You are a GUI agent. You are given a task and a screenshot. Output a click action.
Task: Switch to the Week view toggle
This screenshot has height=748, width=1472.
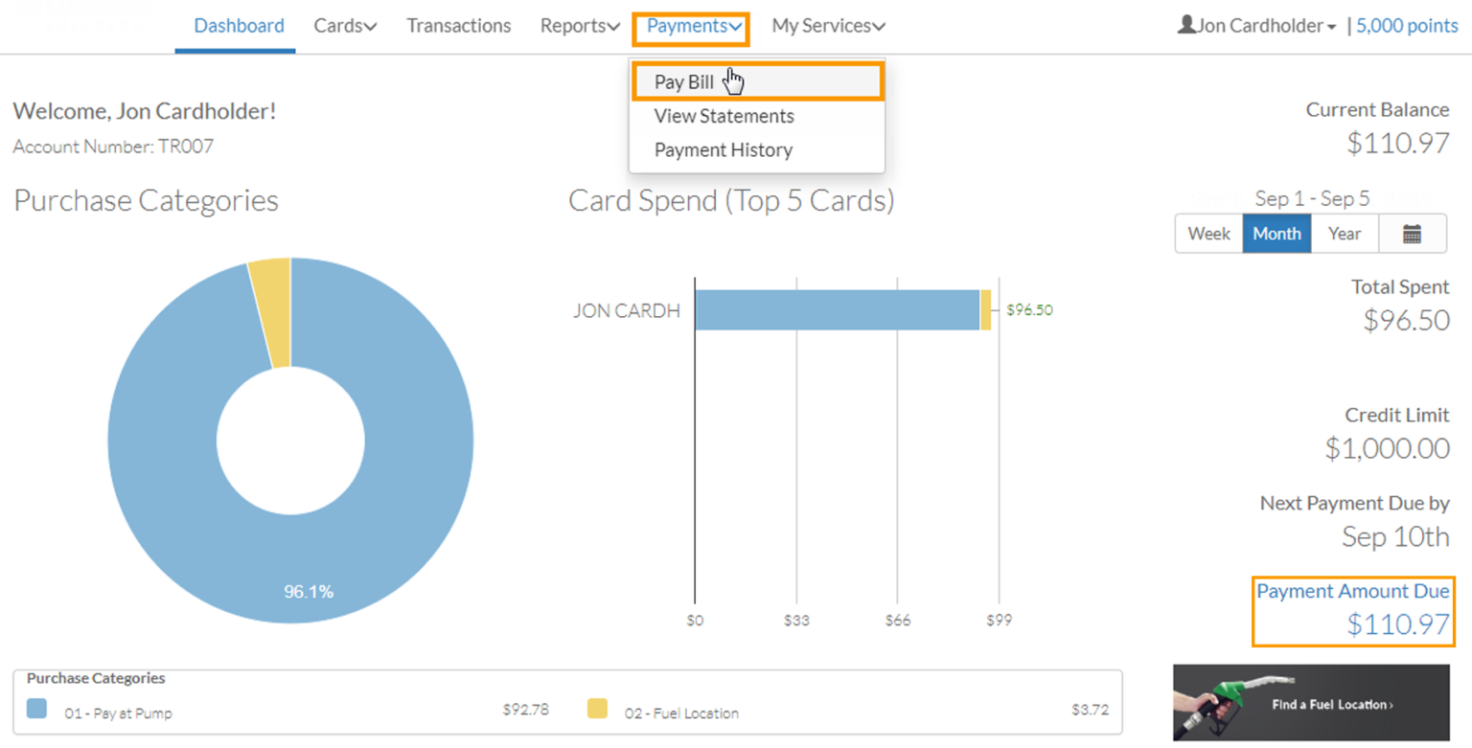click(1208, 233)
